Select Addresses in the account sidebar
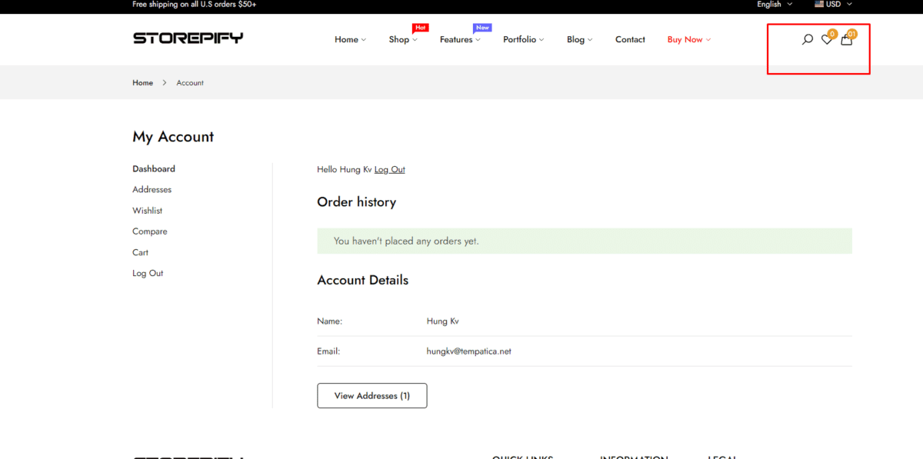 (152, 190)
